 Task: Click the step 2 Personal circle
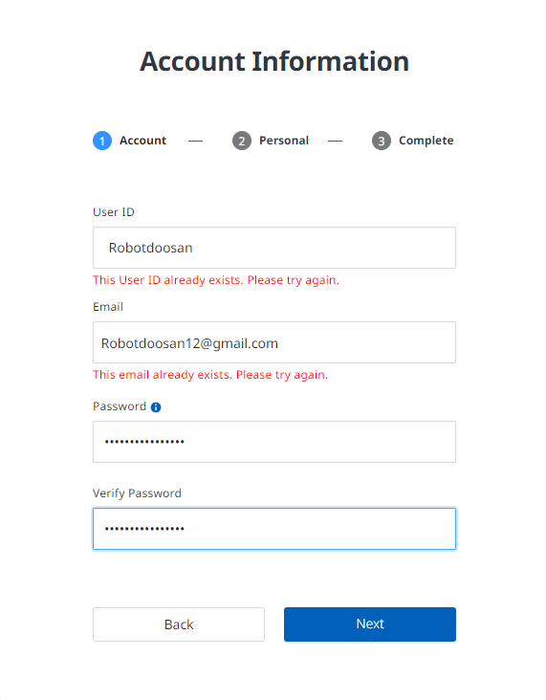242,141
